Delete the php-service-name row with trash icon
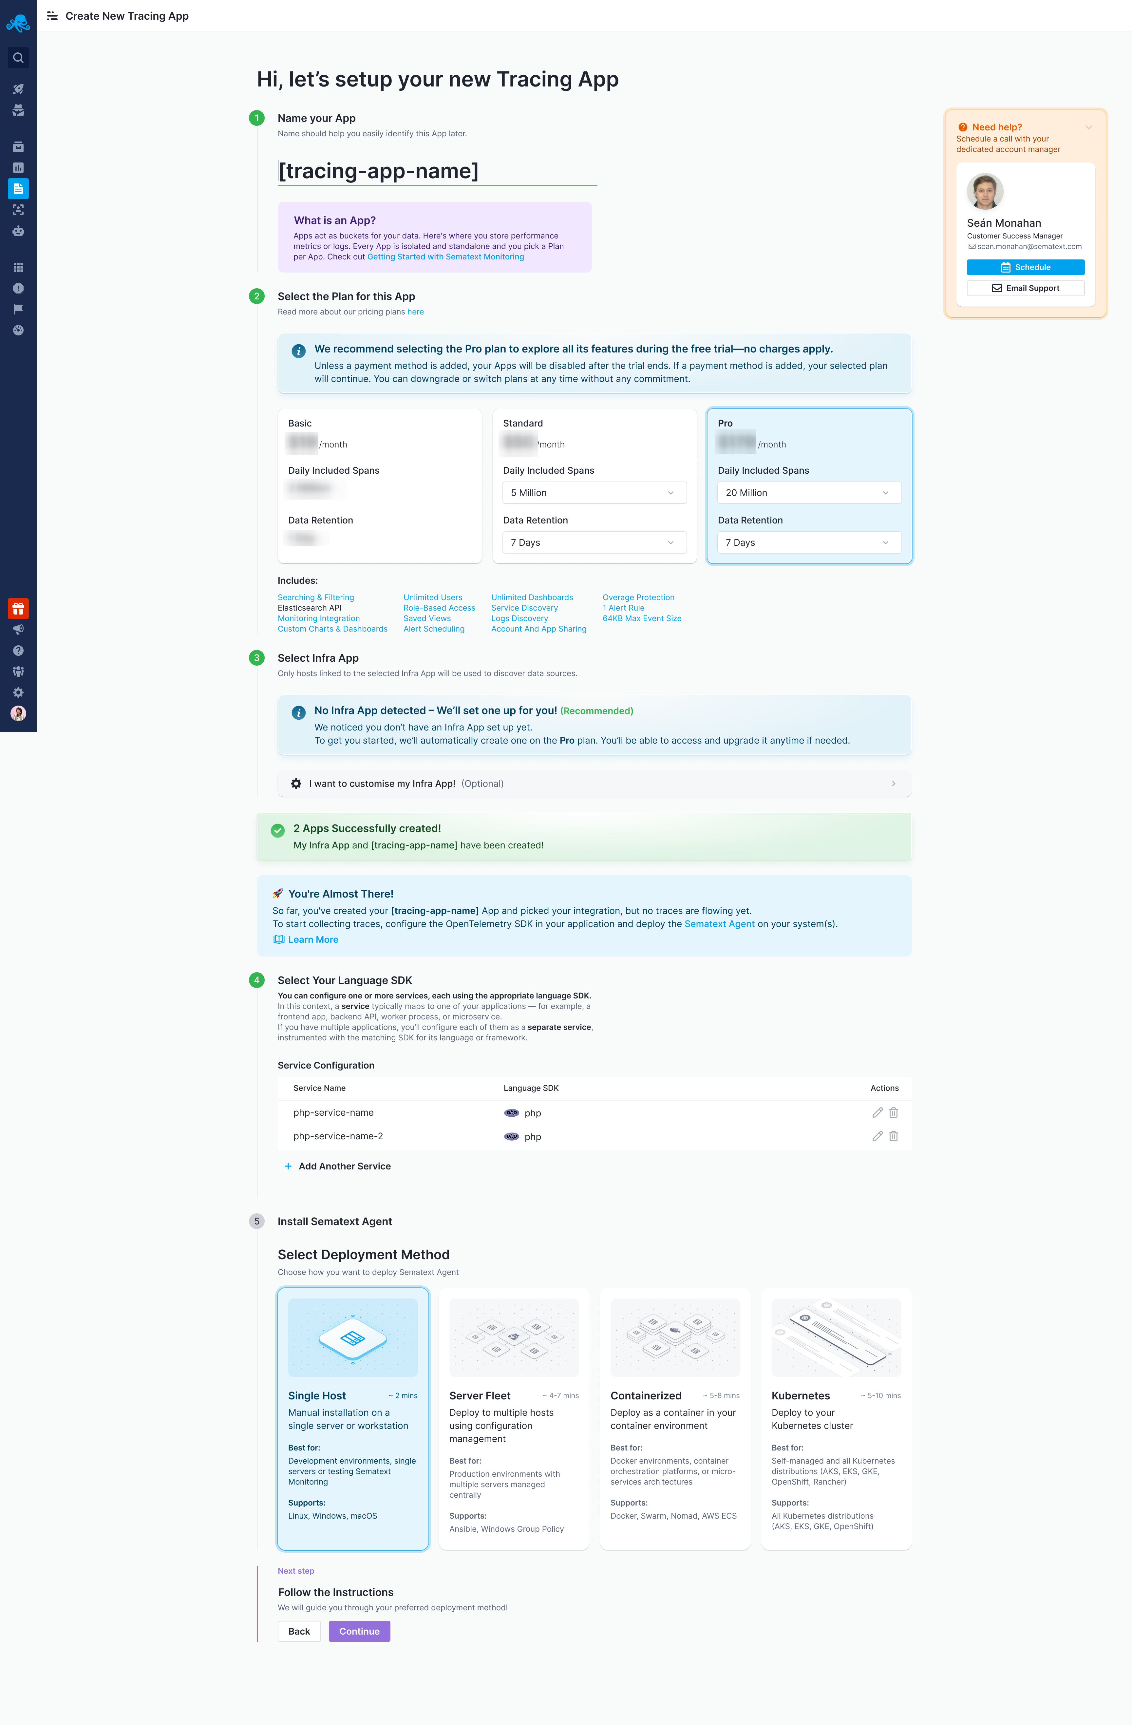Screen dimensions: 1132x1725 click(893, 1112)
